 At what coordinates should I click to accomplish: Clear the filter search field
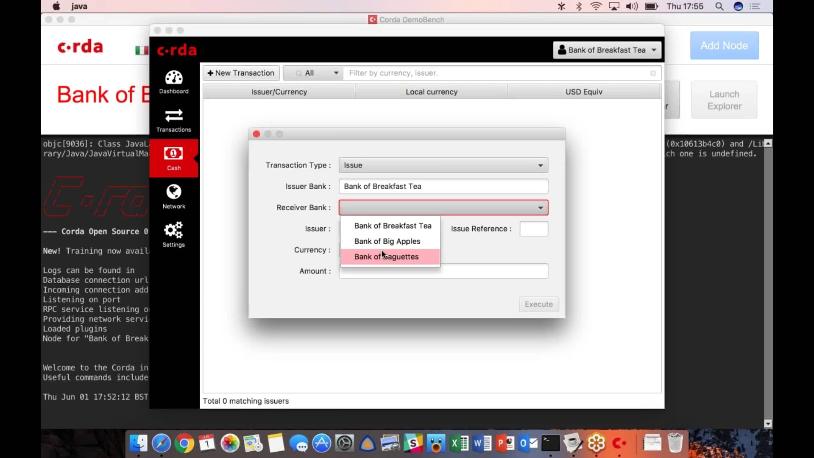[x=653, y=73]
